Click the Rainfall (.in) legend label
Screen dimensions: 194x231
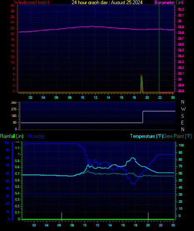click(12, 136)
